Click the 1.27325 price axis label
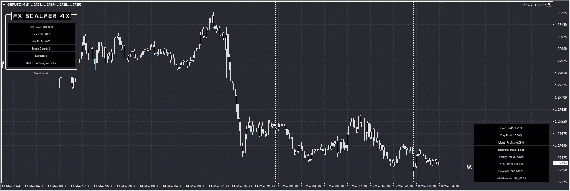The image size is (570, 191). 561,158
